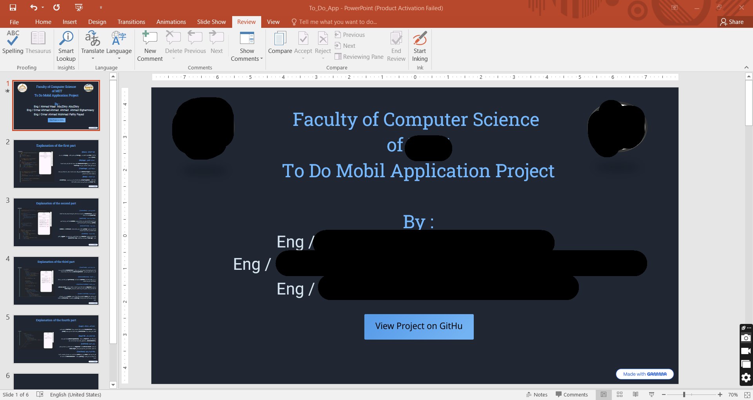Expand the Reject dropdown arrow
753x400 pixels.
click(x=323, y=58)
